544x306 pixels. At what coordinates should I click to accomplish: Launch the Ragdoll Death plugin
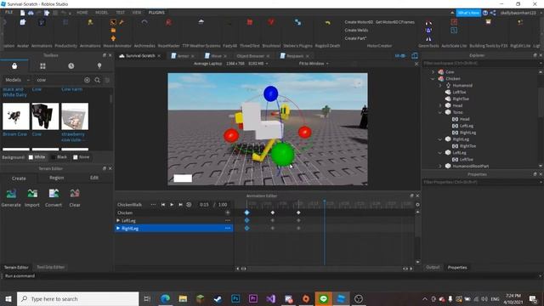click(x=327, y=23)
